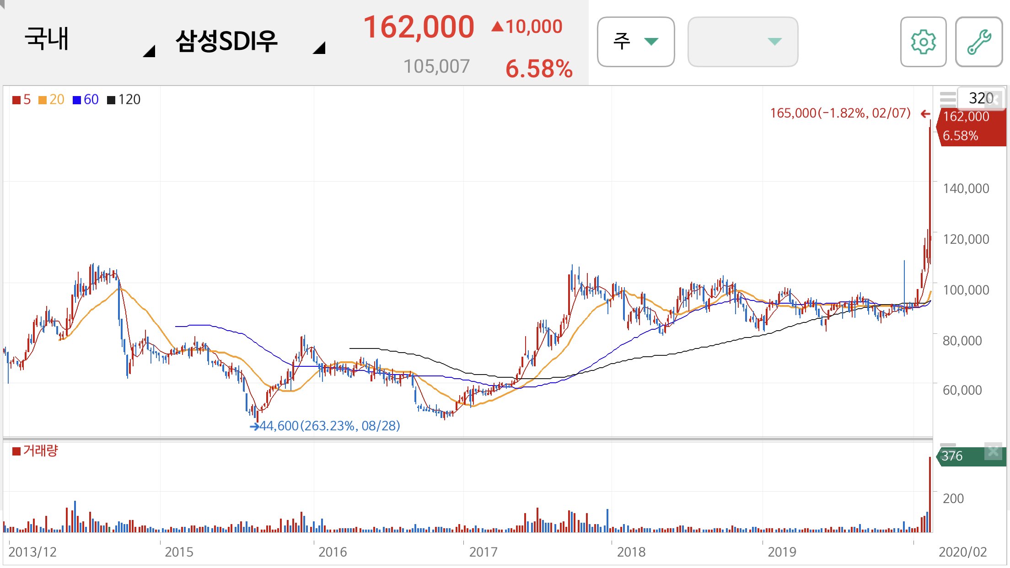Click the 120,000 price axis label
This screenshot has width=1010, height=568.
point(966,239)
